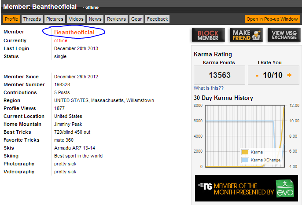Go to the Videos tab

tap(76, 19)
